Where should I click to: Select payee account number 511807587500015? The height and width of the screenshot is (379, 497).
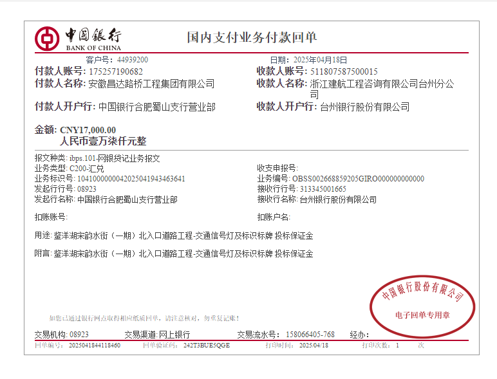[x=344, y=71]
